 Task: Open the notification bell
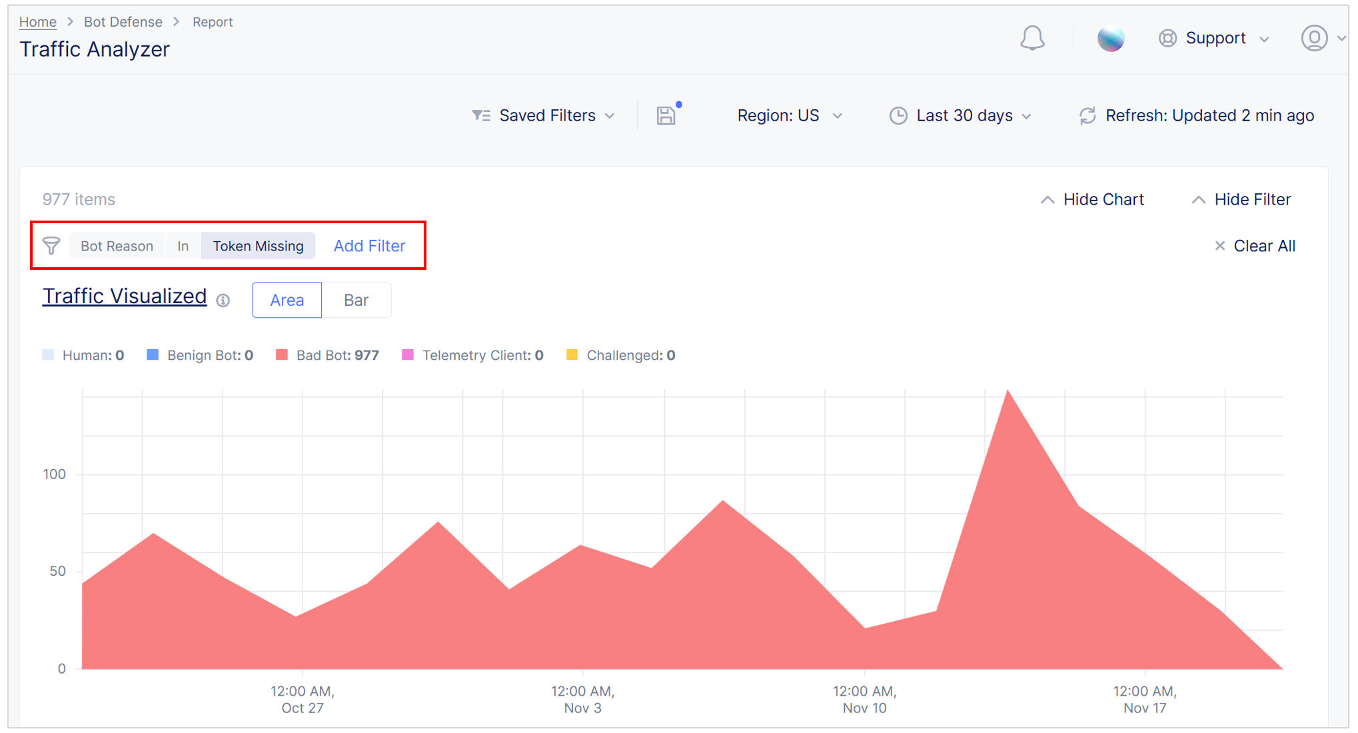pyautogui.click(x=1033, y=39)
